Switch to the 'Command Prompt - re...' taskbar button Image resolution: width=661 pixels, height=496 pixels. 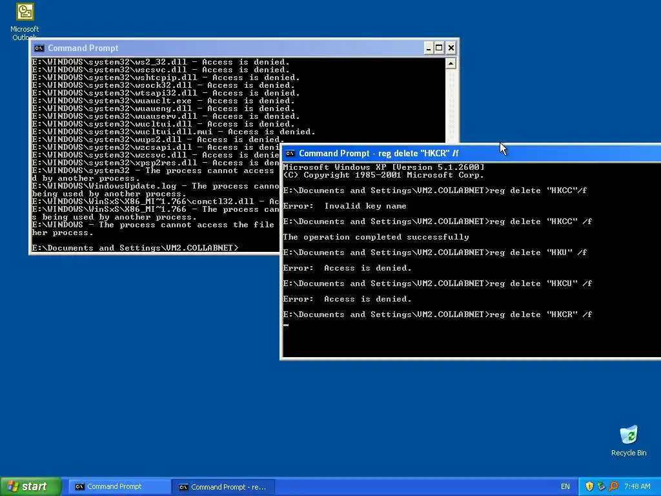pyautogui.click(x=223, y=487)
